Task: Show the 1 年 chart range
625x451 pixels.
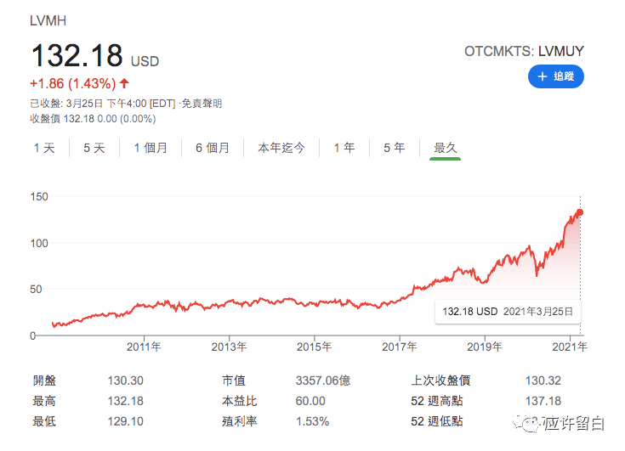Action: click(x=344, y=148)
